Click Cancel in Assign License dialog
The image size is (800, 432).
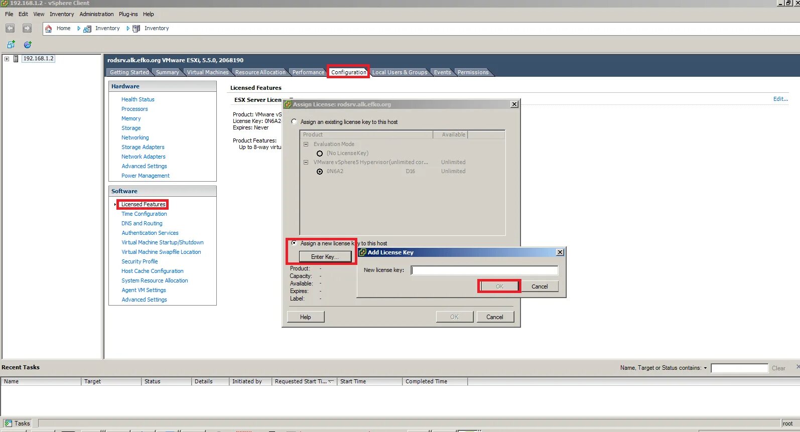(495, 317)
